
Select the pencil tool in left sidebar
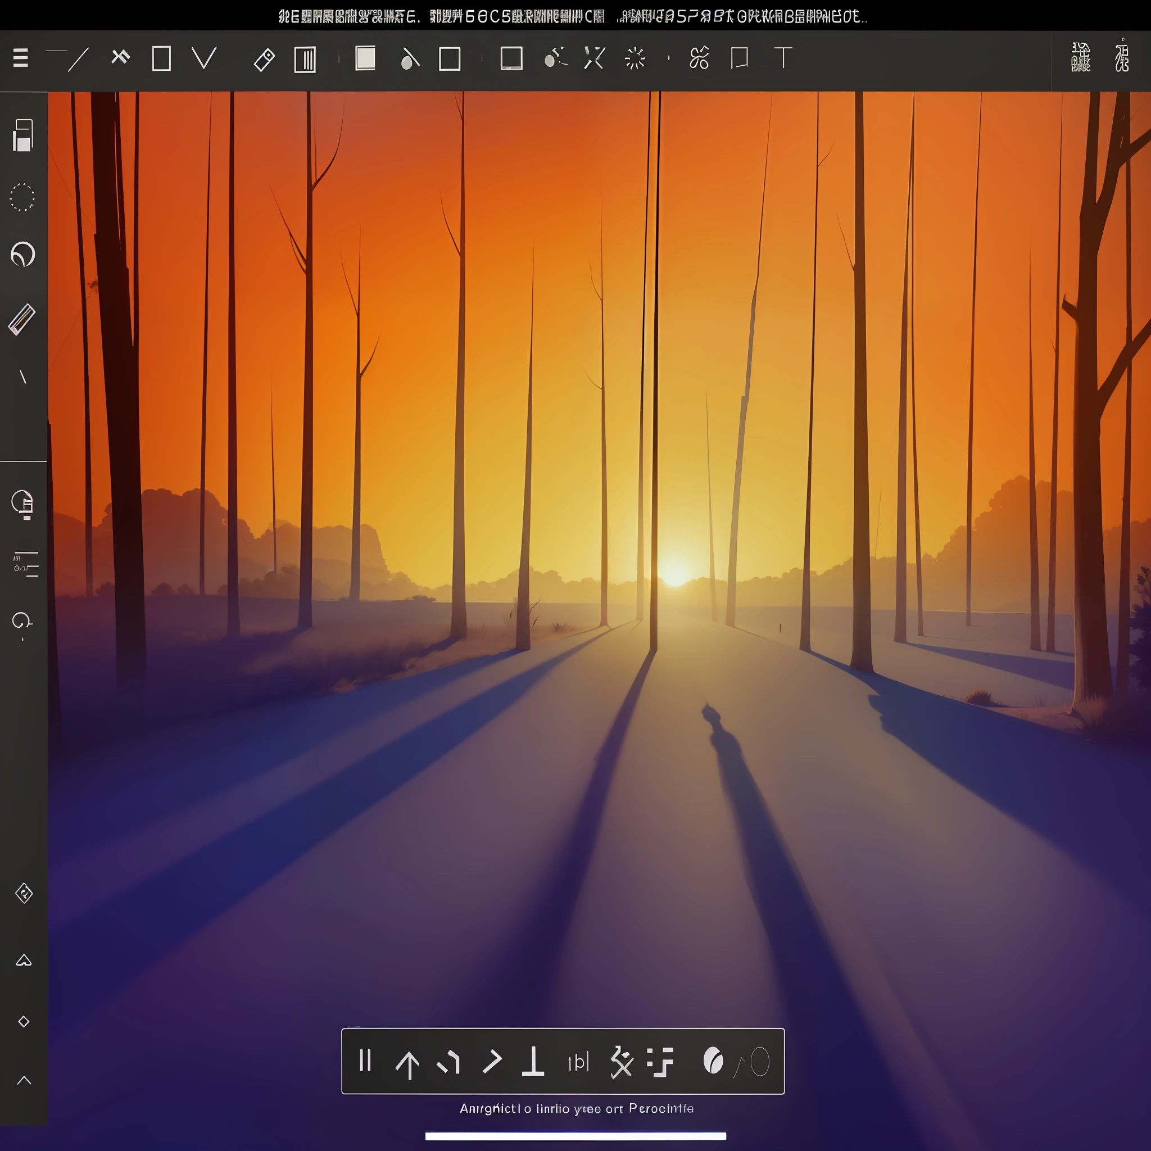pos(22,319)
